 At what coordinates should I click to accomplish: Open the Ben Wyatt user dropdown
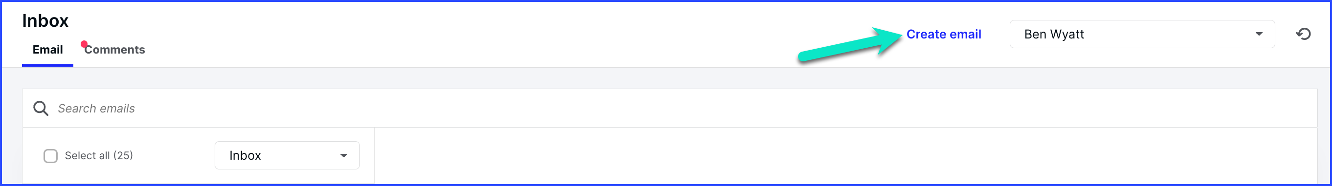pos(1142,34)
